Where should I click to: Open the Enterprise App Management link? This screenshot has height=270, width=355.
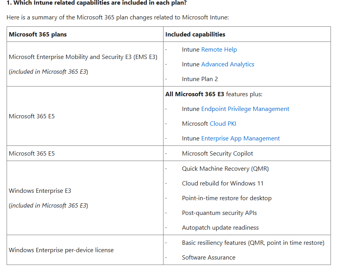point(240,138)
